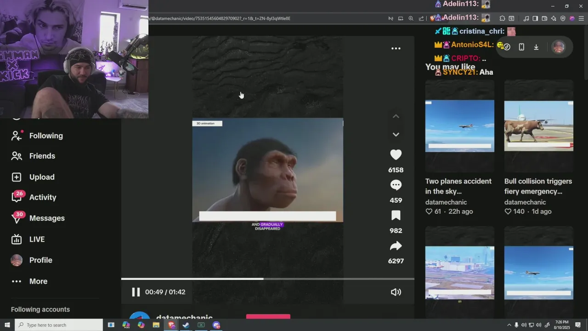588x331 pixels.
Task: Go to next video with down chevron
Action: click(396, 134)
